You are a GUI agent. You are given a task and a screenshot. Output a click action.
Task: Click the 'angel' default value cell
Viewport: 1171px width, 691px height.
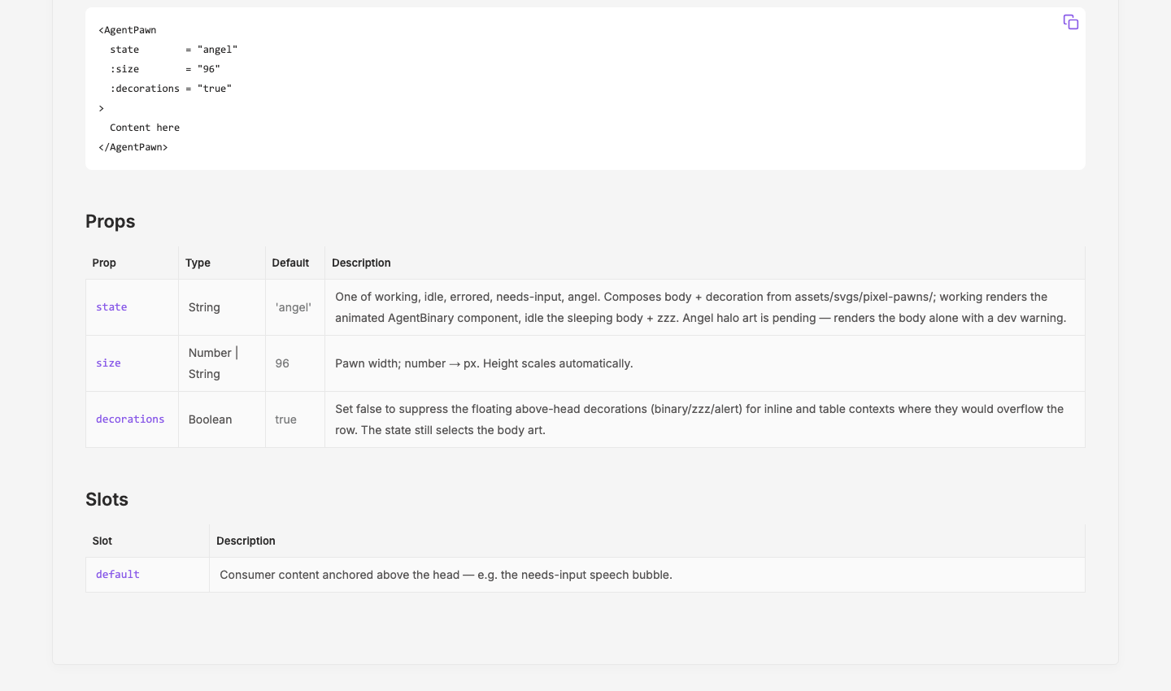point(294,307)
